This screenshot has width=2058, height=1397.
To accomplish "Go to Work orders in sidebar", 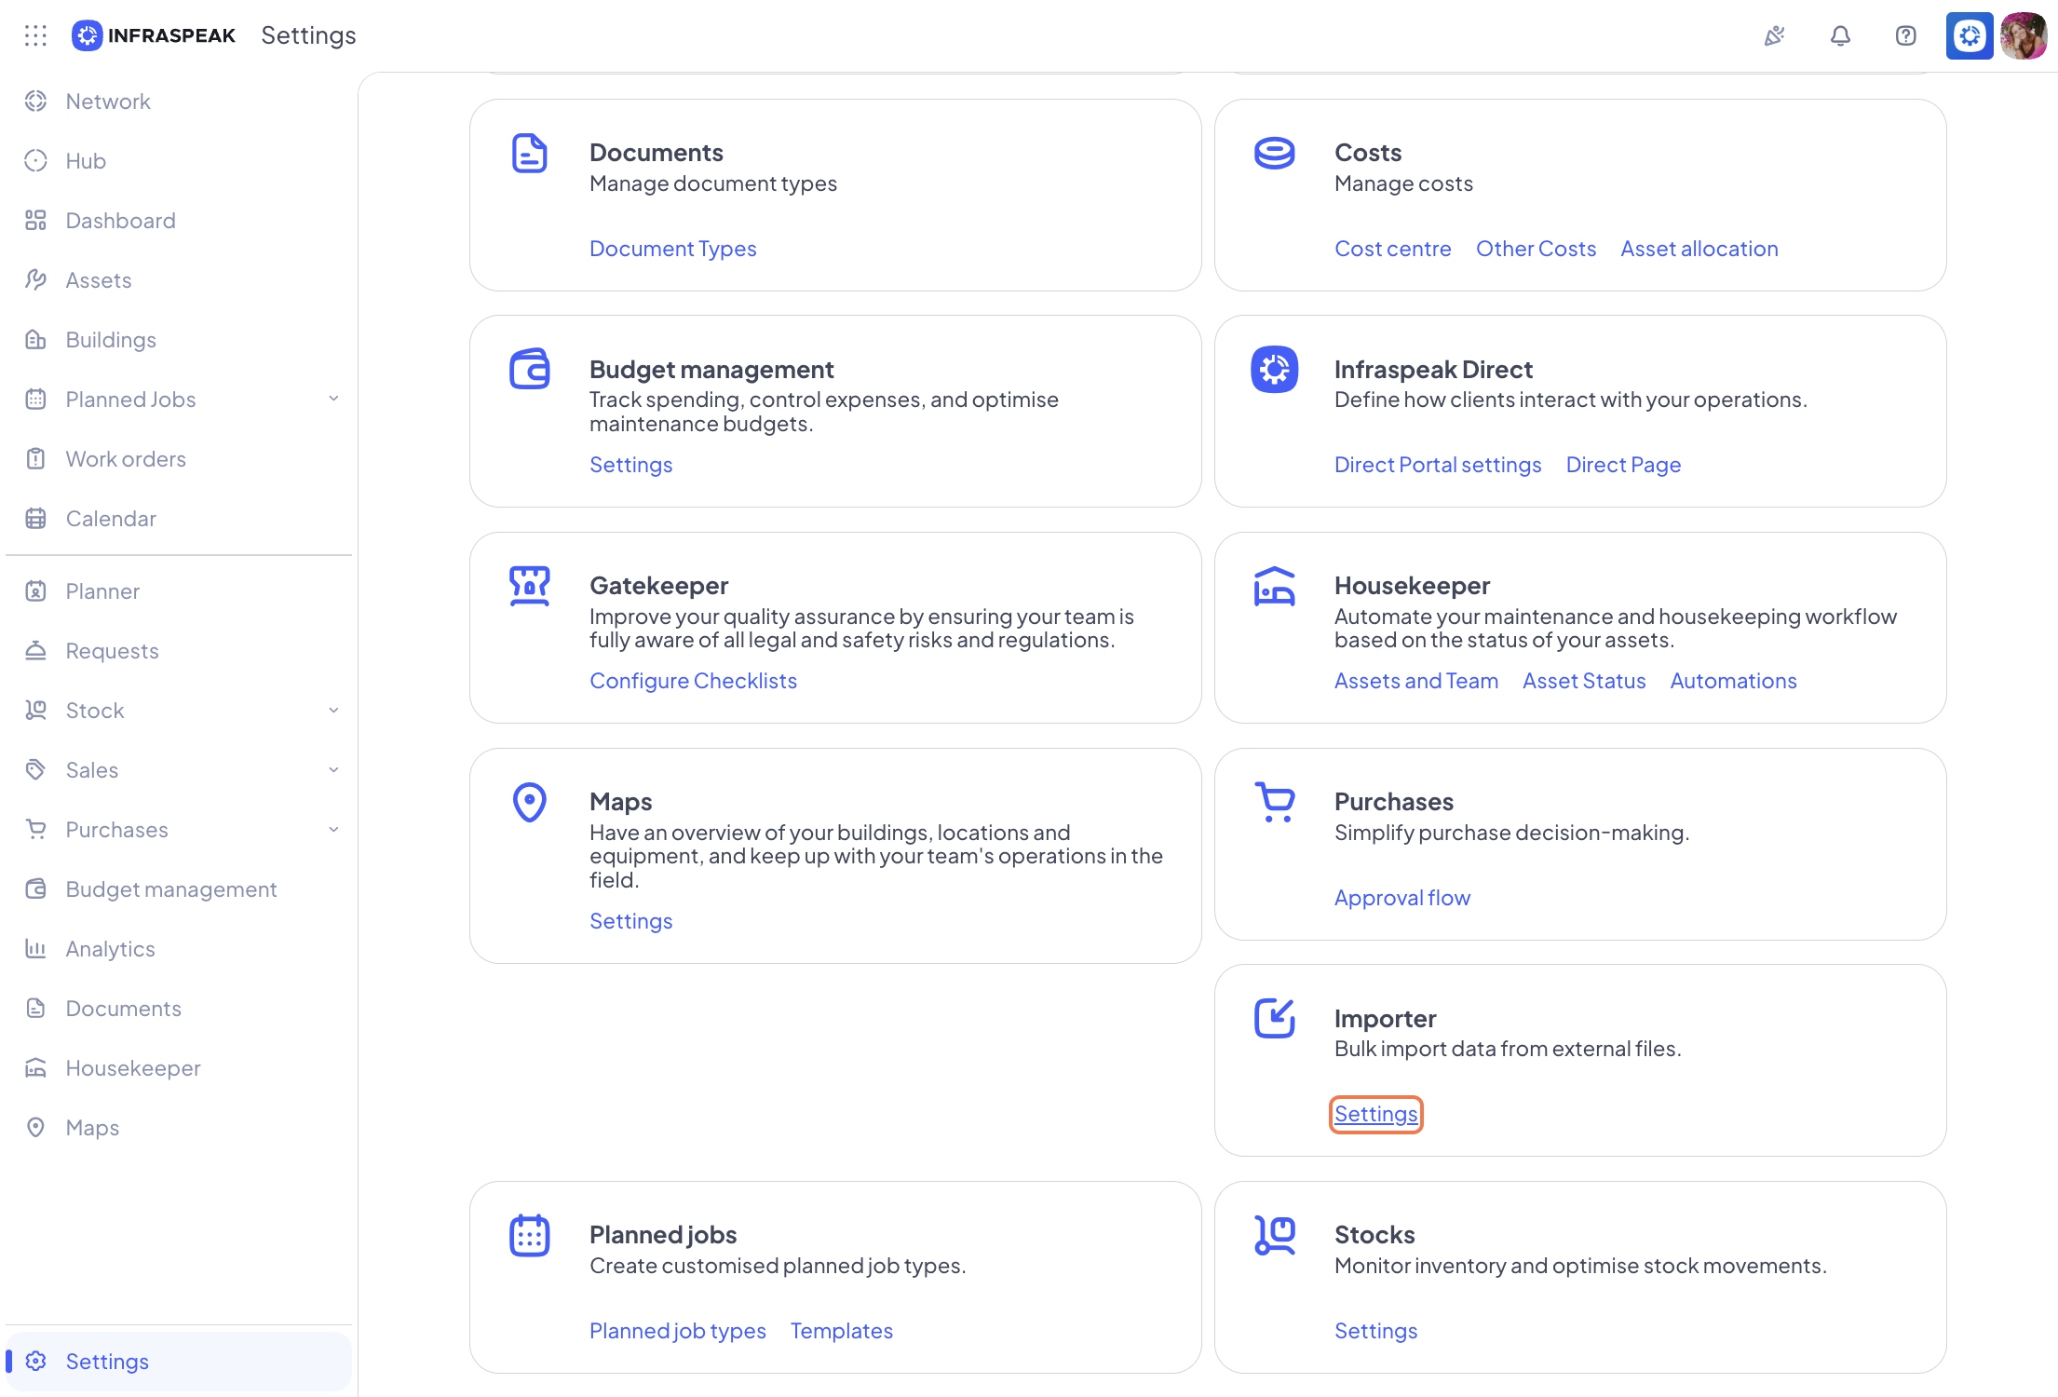I will click(x=126, y=458).
